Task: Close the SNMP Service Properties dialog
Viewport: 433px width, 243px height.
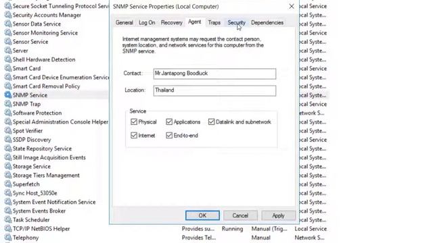Action: point(292,6)
